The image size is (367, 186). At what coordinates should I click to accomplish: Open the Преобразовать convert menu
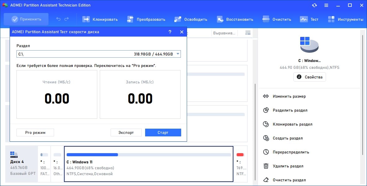[x=146, y=19]
